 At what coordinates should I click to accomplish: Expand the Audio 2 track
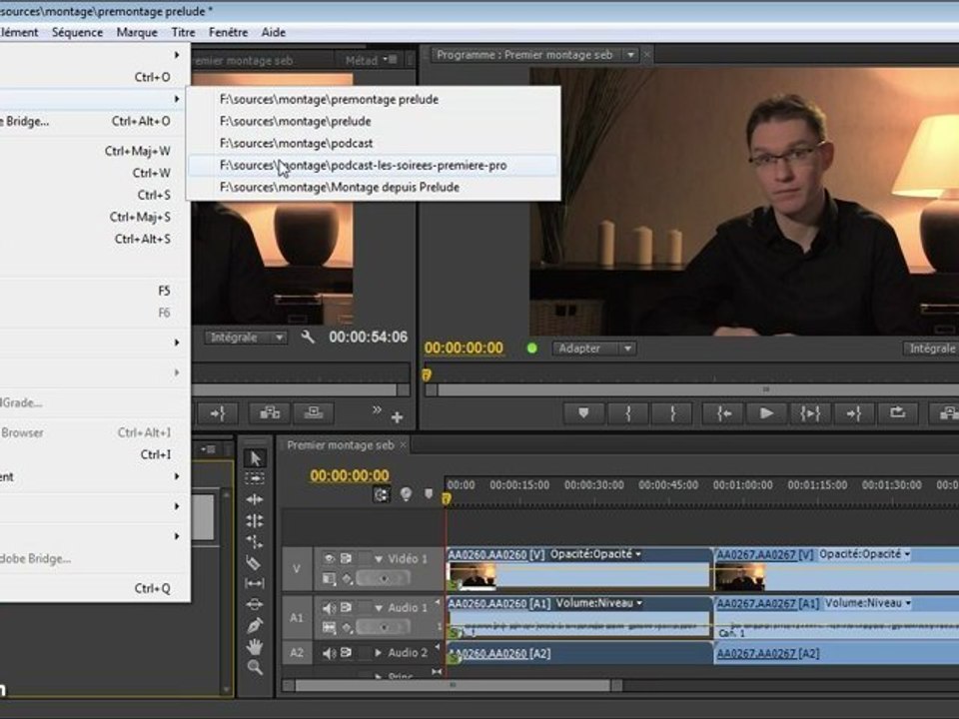click(379, 653)
